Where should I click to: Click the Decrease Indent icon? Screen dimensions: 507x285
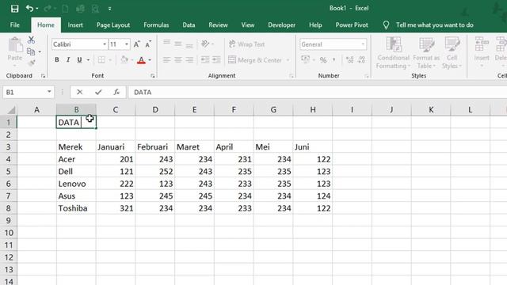(205, 60)
